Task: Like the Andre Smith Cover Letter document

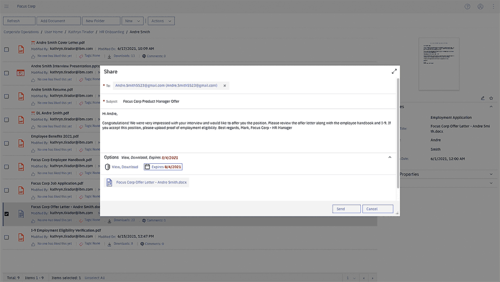Action: coord(33,56)
